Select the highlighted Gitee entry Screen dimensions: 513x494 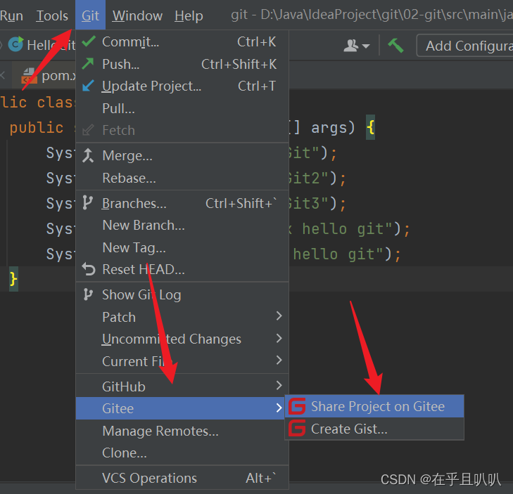tap(181, 408)
